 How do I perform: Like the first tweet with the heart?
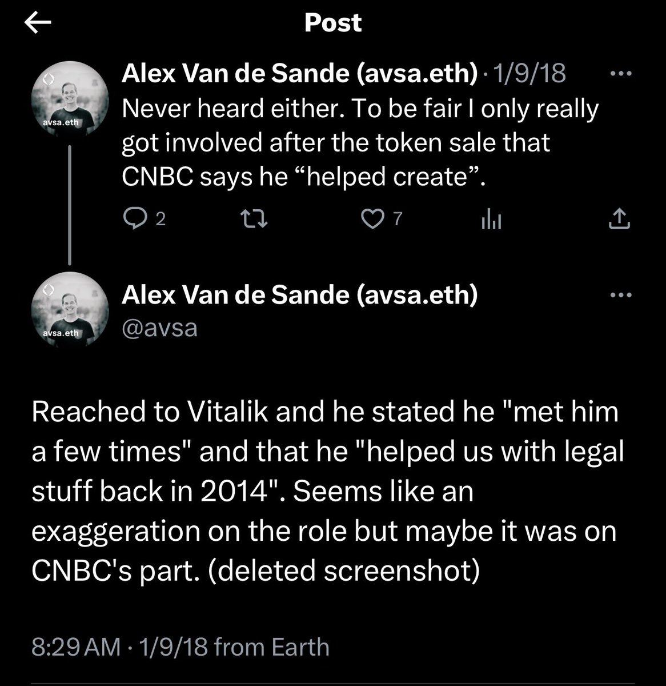(x=373, y=219)
